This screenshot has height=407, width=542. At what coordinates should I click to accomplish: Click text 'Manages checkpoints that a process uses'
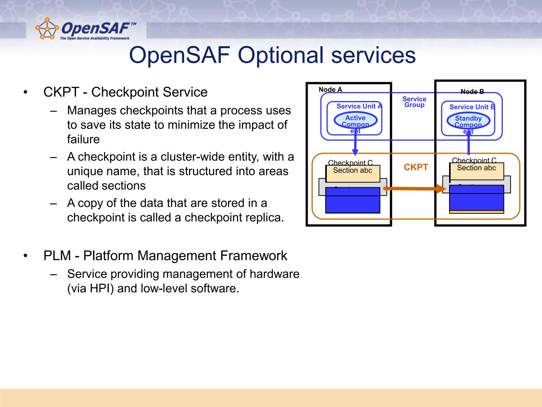[179, 110]
